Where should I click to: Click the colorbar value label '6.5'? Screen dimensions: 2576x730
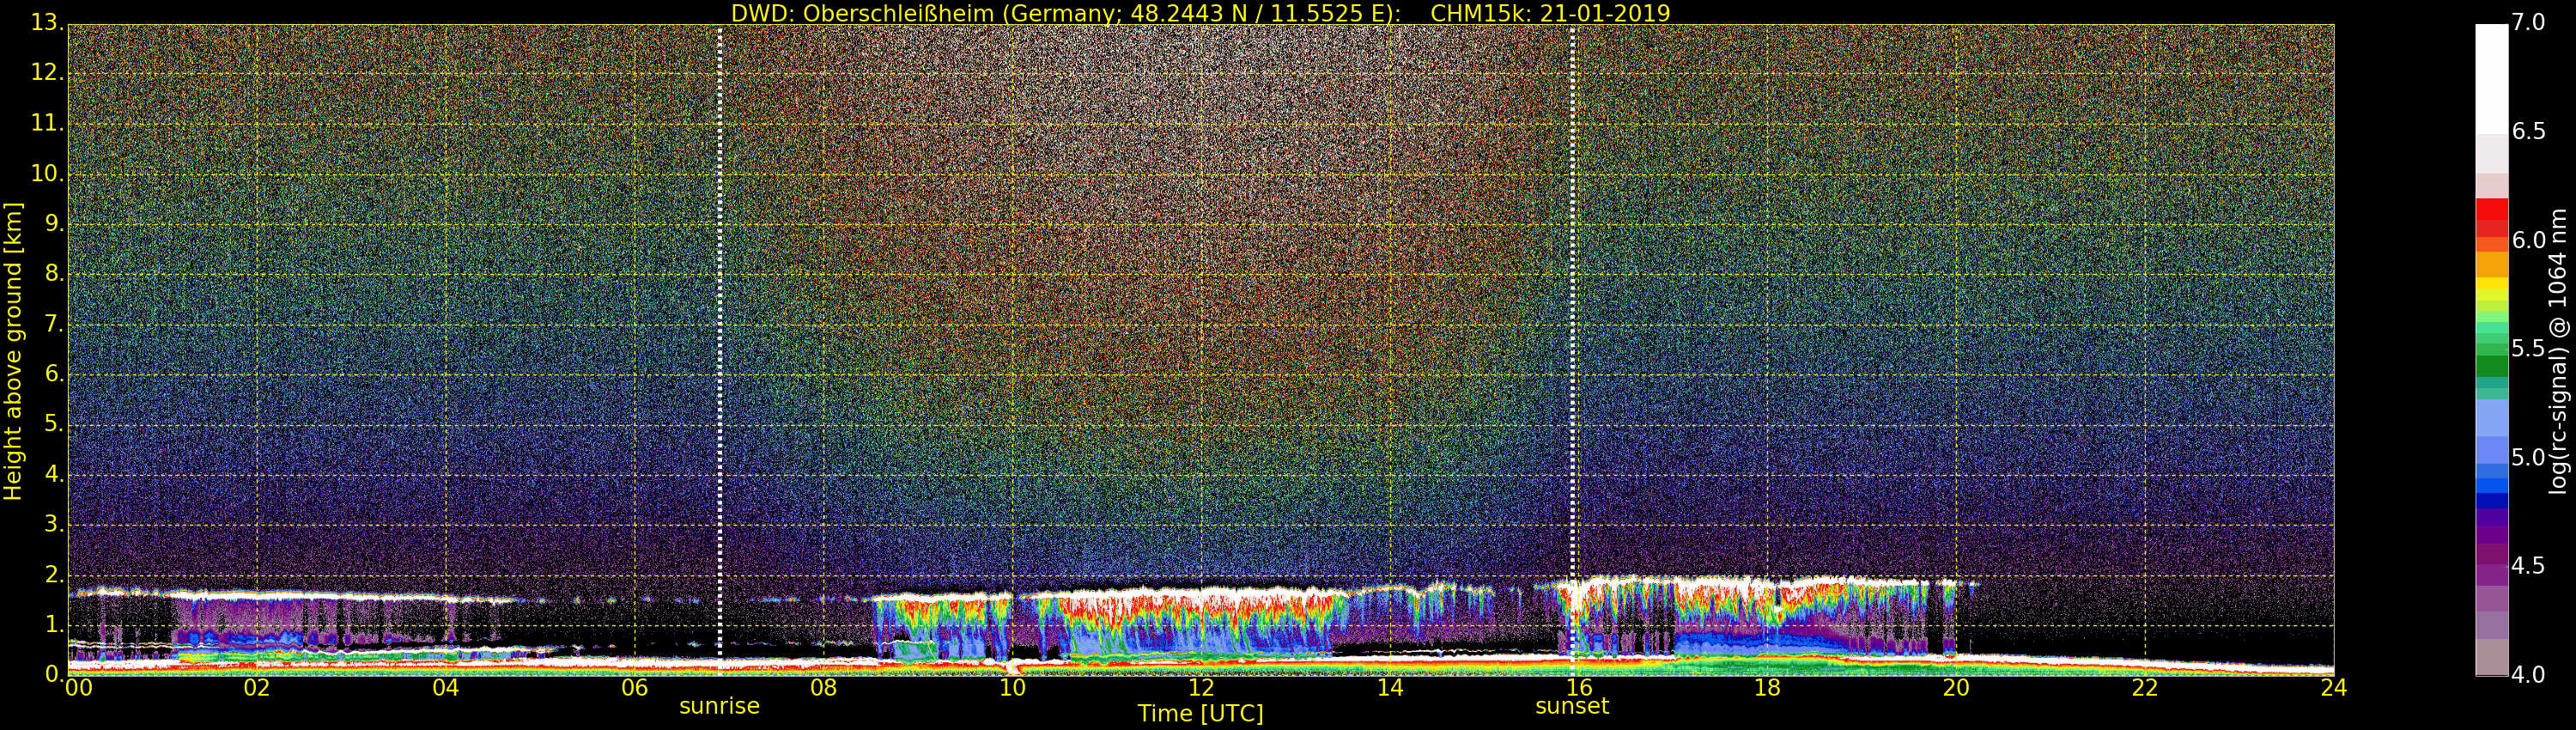tap(2529, 131)
